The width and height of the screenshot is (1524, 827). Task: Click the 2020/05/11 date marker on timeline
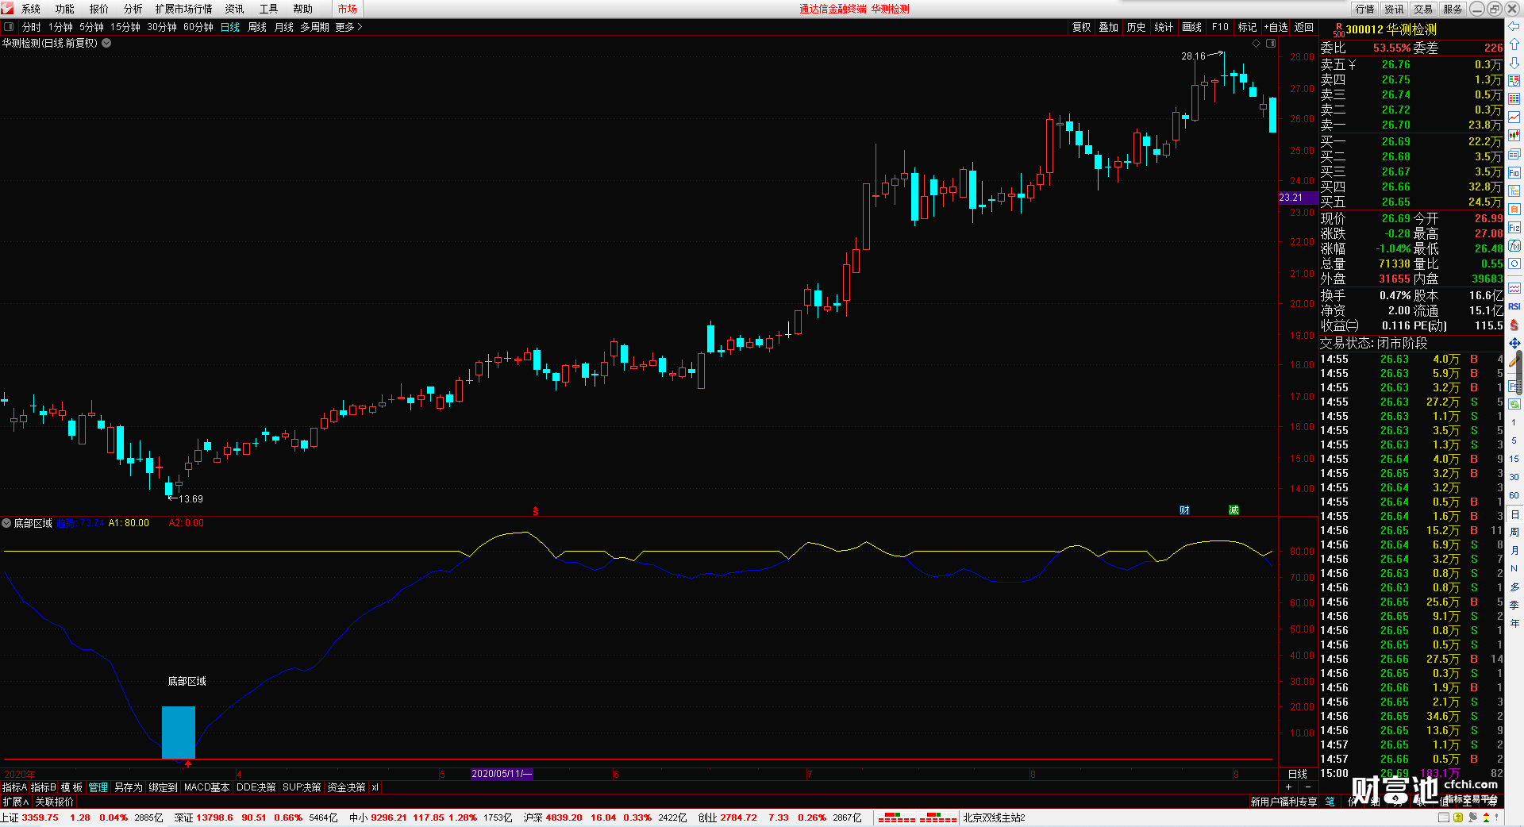coord(502,774)
